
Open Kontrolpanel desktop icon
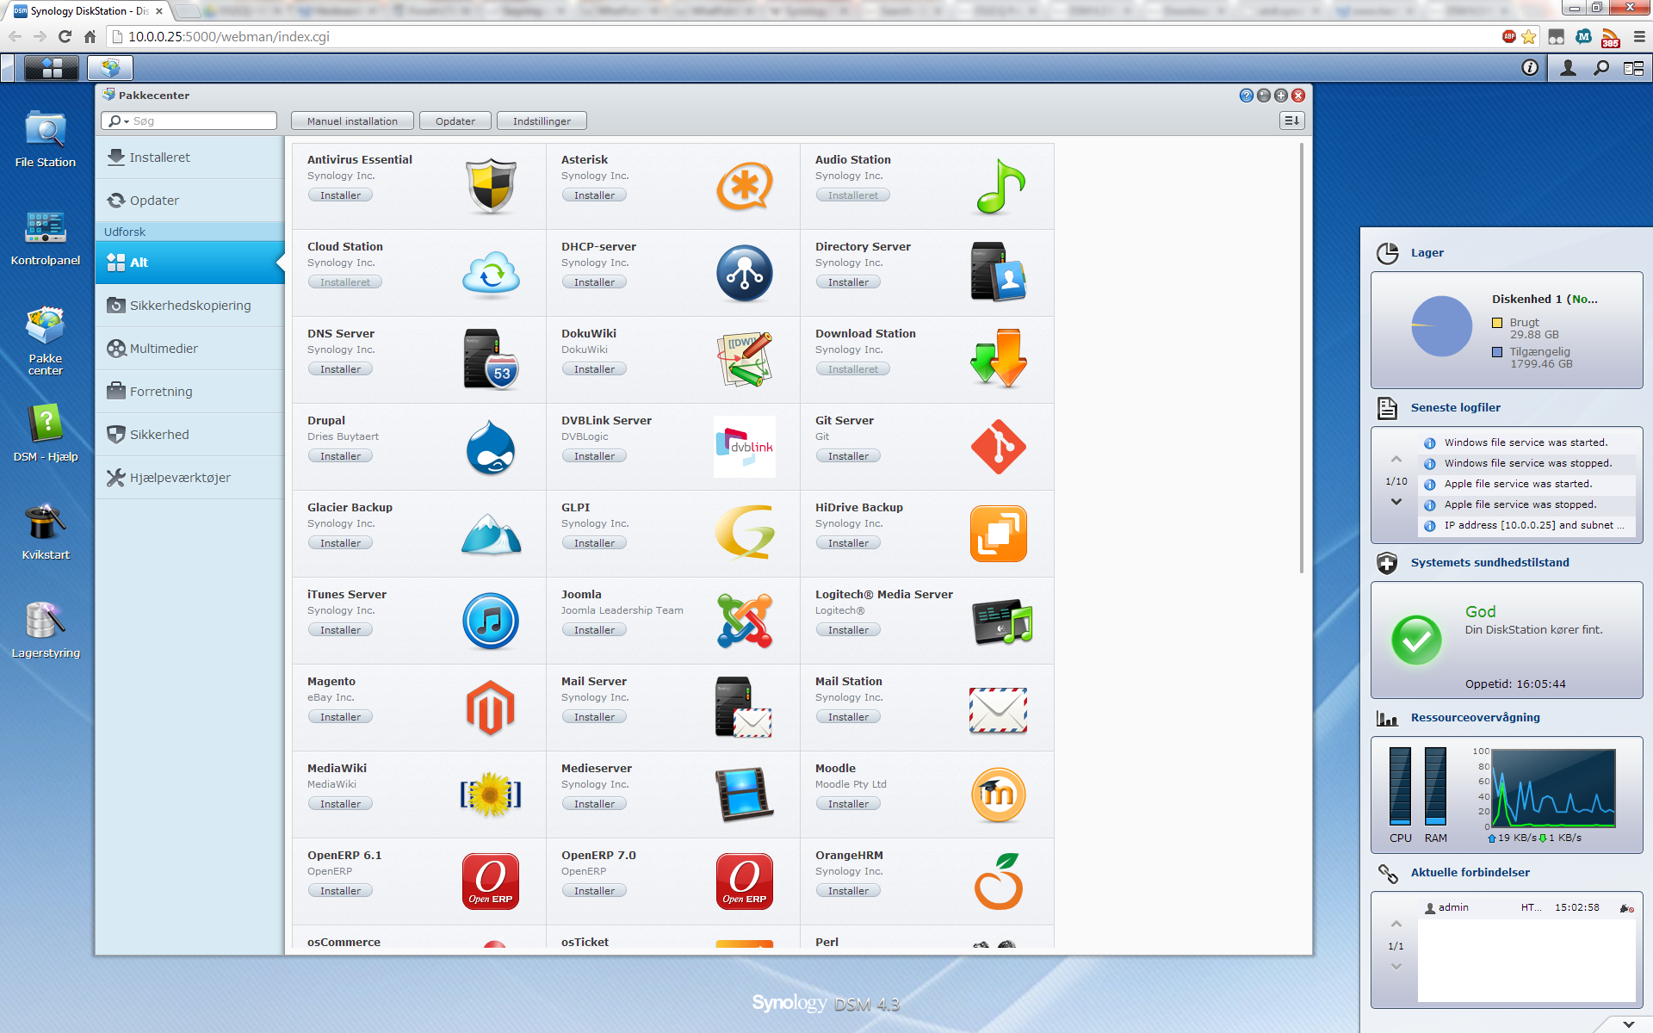coord(46,237)
